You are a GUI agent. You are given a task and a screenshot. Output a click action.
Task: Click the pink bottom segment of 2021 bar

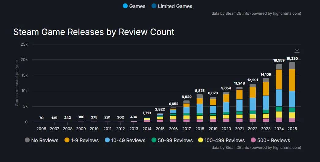239,120
